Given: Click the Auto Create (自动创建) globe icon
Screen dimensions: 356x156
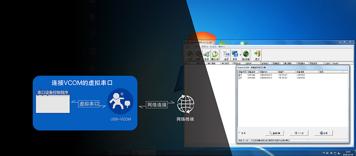Looking at the screenshot, I should point(246,55).
